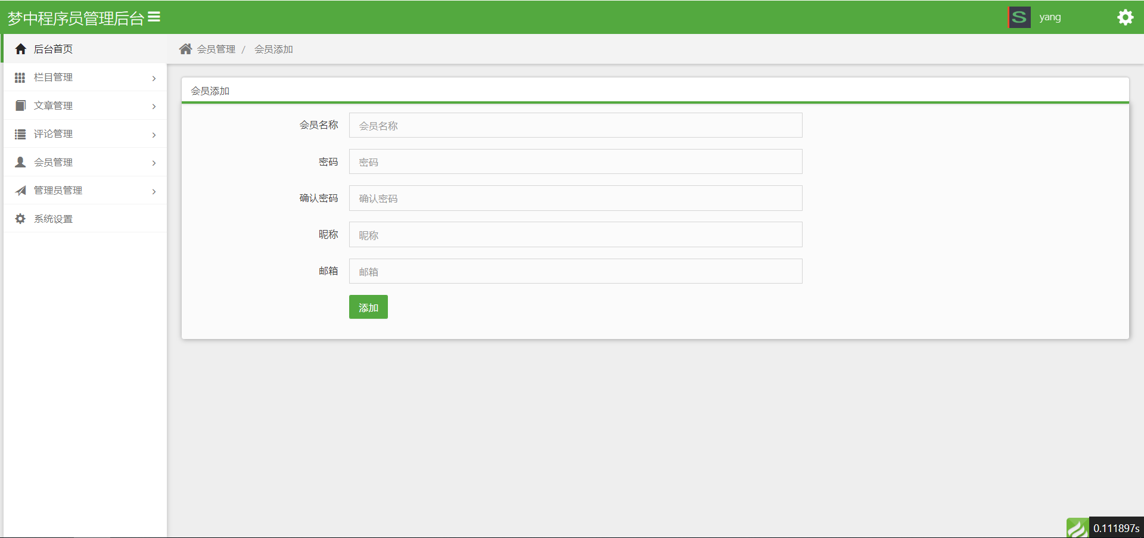The height and width of the screenshot is (538, 1144).
Task: Click the grid icon beside 栏目管理
Action: click(20, 77)
